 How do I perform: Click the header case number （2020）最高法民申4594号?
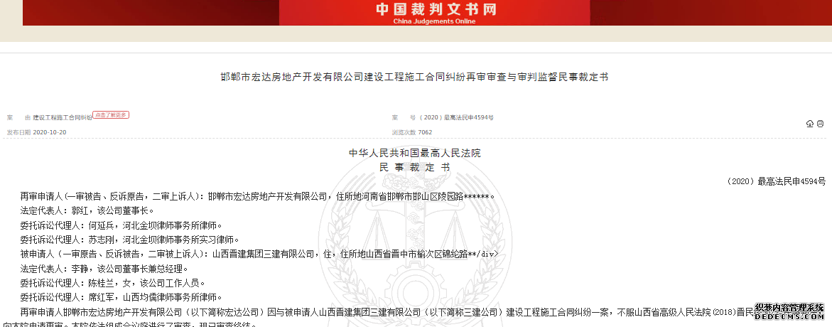point(456,117)
